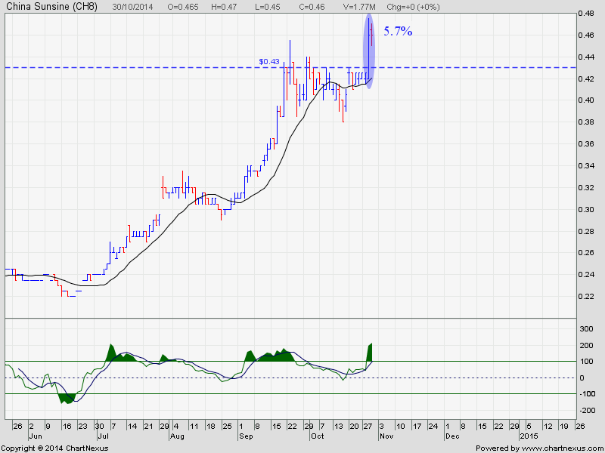Select date label 23 on time axis

point(82,427)
